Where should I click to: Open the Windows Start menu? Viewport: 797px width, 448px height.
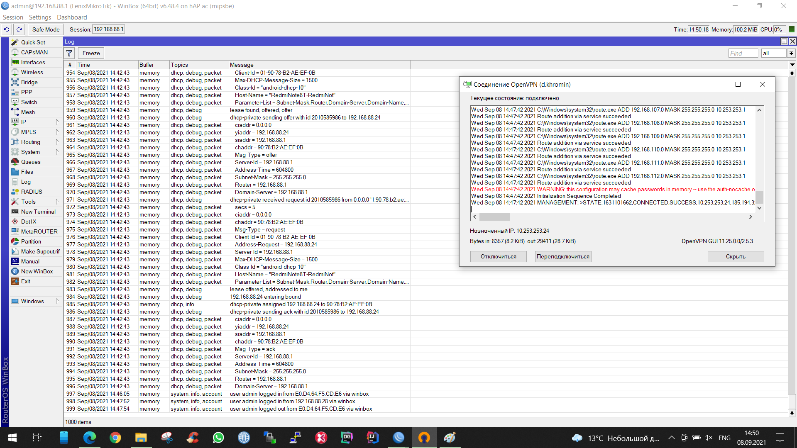(x=12, y=438)
